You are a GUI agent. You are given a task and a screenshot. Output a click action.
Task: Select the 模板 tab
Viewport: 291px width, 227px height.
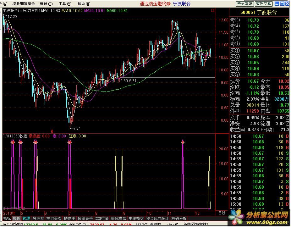pos(16,219)
